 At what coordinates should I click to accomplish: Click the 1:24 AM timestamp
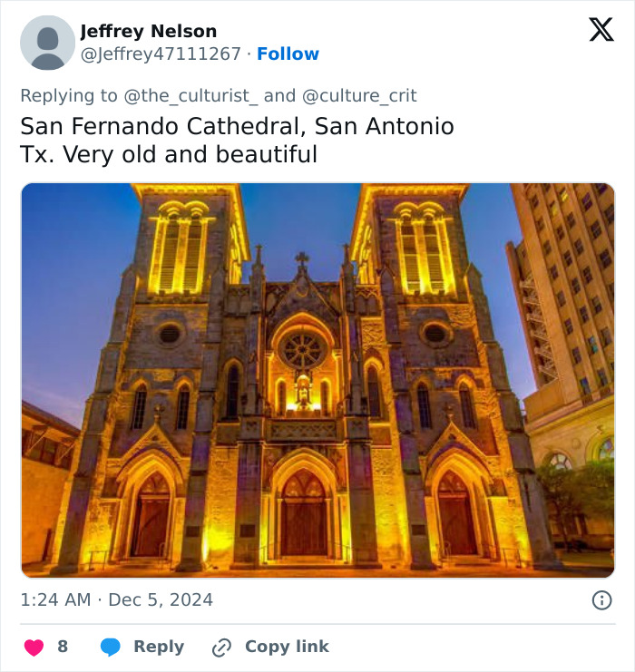pos(55,599)
